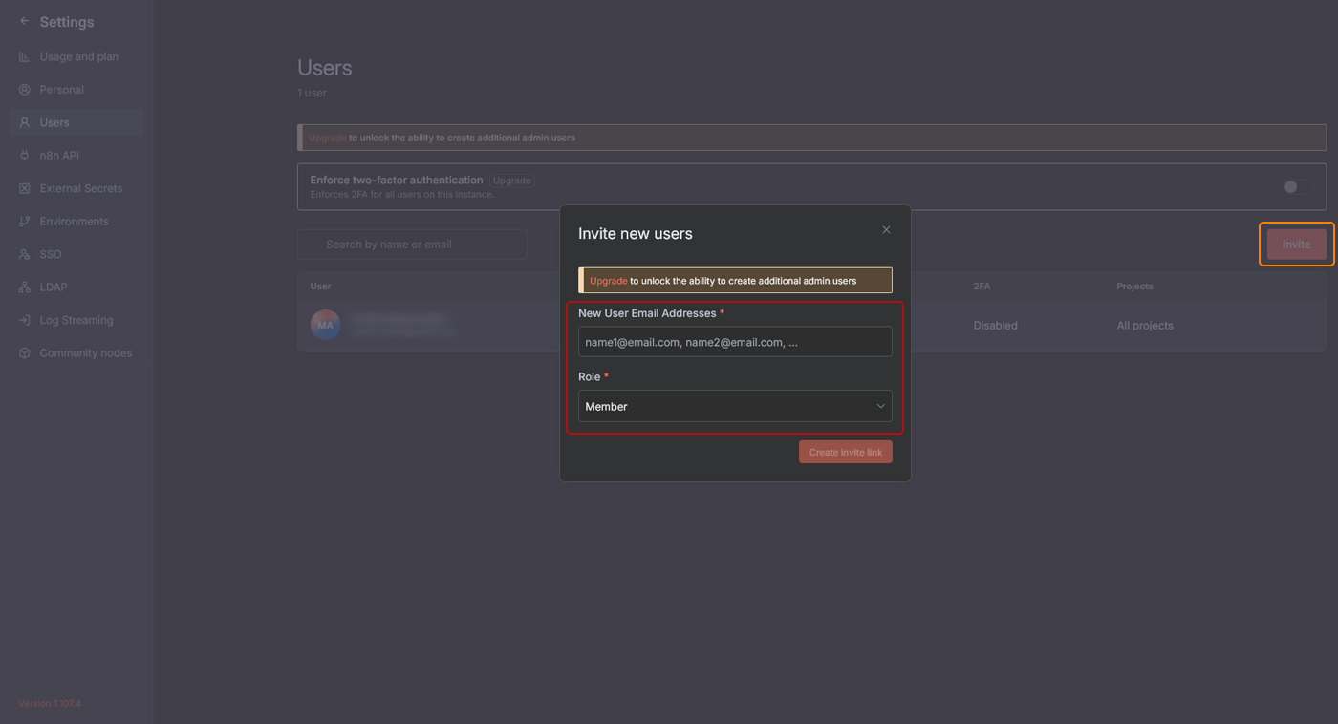Click the Upgrade link in the modal banner
This screenshot has height=724, width=1338.
[x=608, y=281]
